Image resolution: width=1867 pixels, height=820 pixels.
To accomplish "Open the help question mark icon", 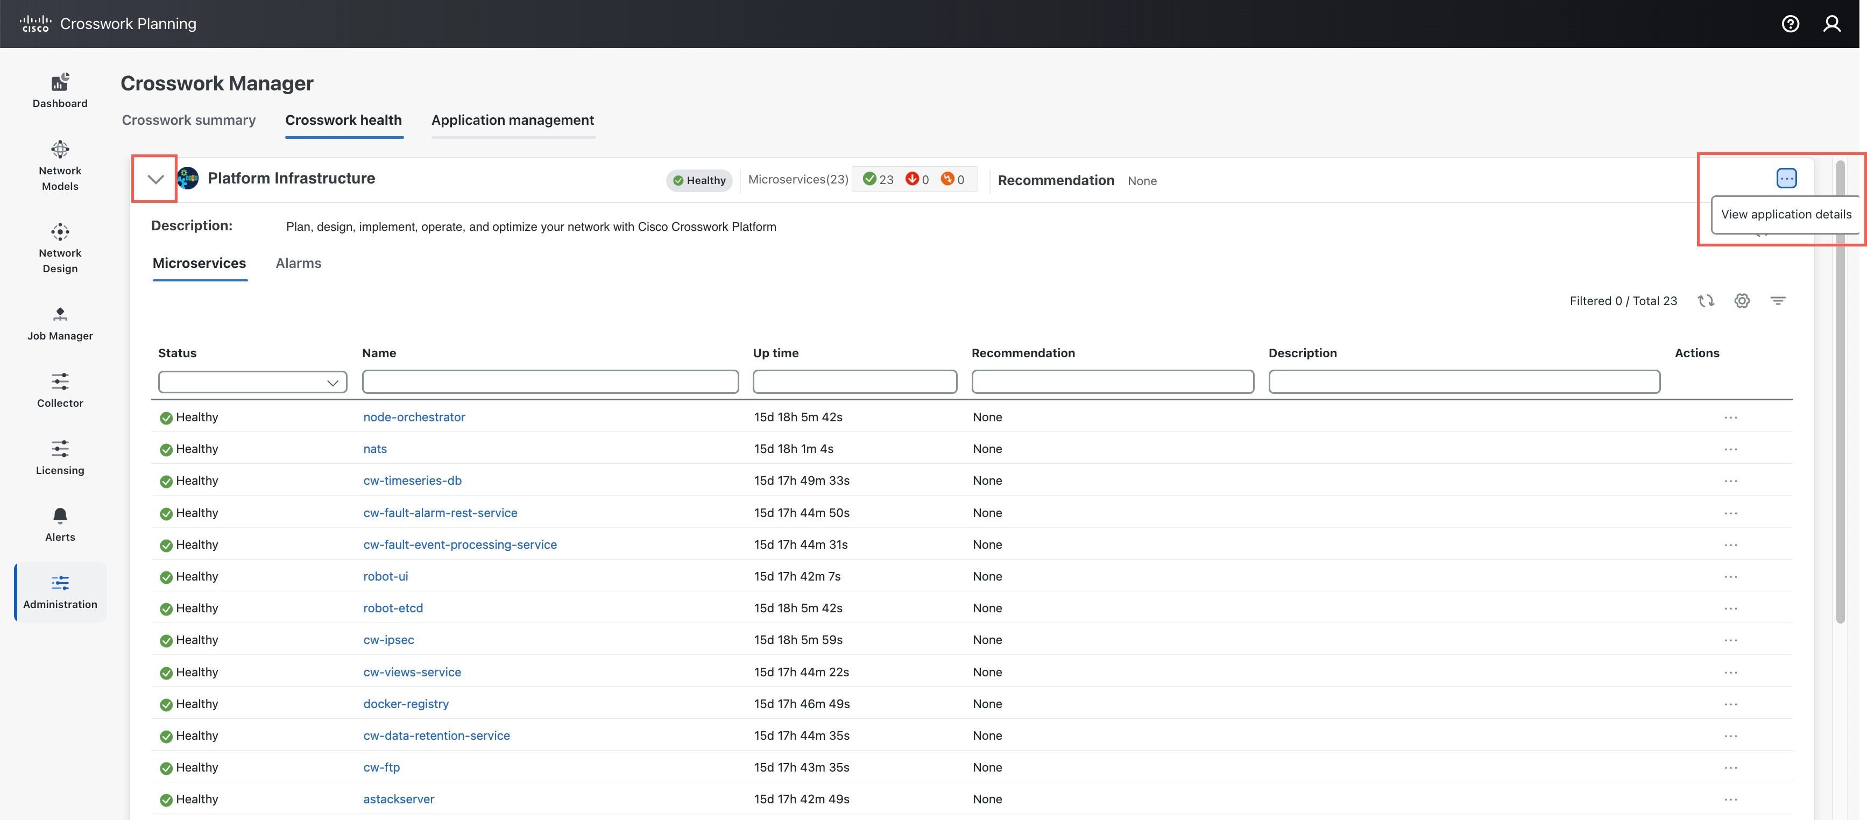I will point(1790,24).
